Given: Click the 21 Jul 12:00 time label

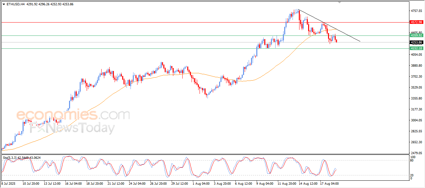Looking at the screenshot, I should [x=116, y=183].
